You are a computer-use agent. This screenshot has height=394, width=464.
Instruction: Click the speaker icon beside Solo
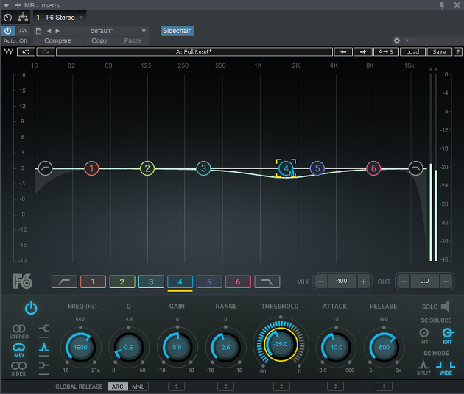(446, 307)
